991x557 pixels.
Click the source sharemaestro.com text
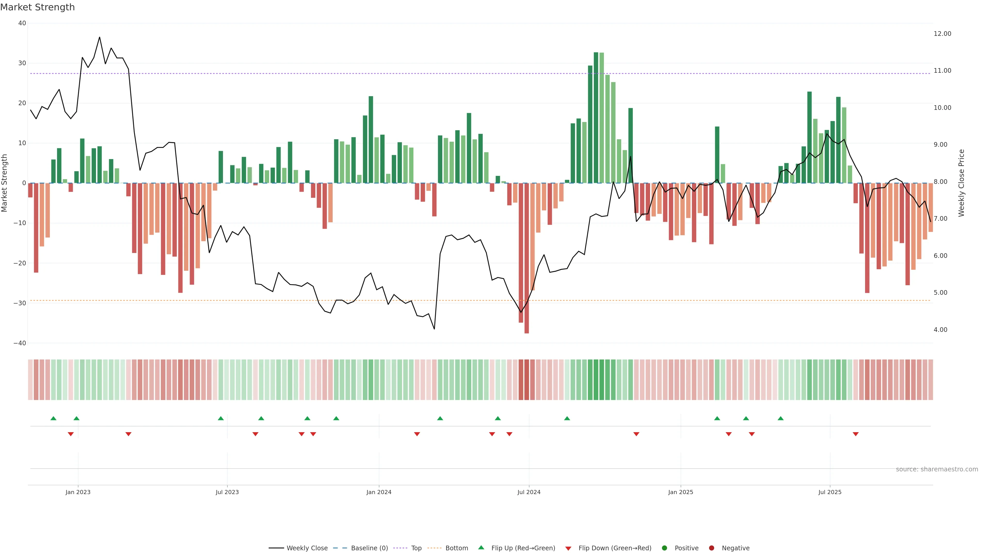point(937,469)
